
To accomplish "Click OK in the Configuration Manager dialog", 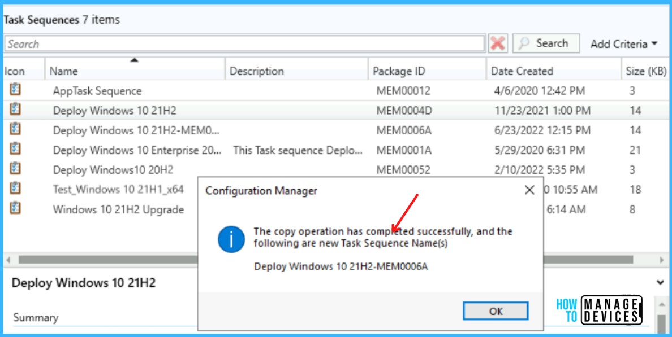I will pos(496,311).
